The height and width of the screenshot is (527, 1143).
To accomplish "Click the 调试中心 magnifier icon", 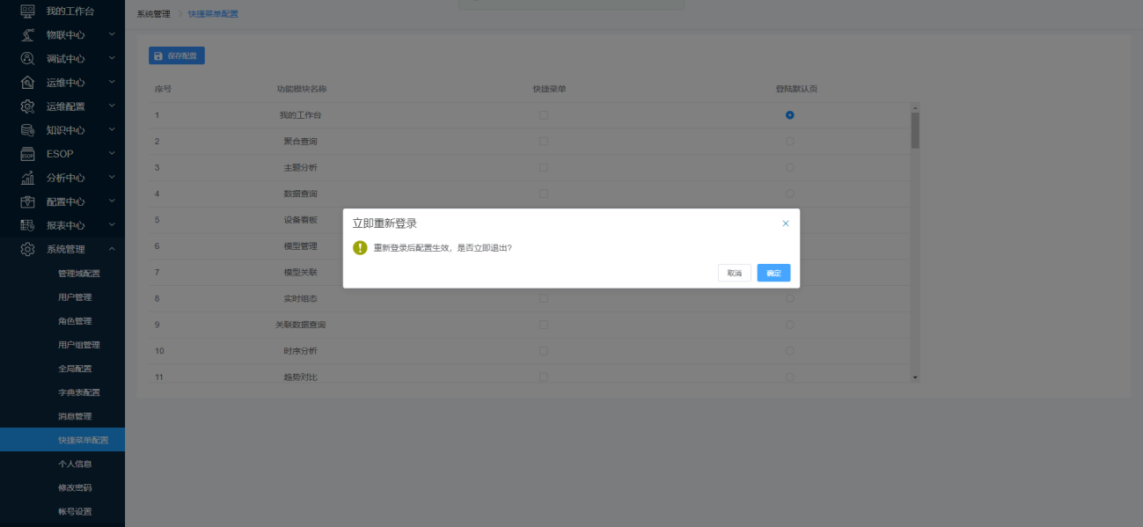I will (x=27, y=59).
